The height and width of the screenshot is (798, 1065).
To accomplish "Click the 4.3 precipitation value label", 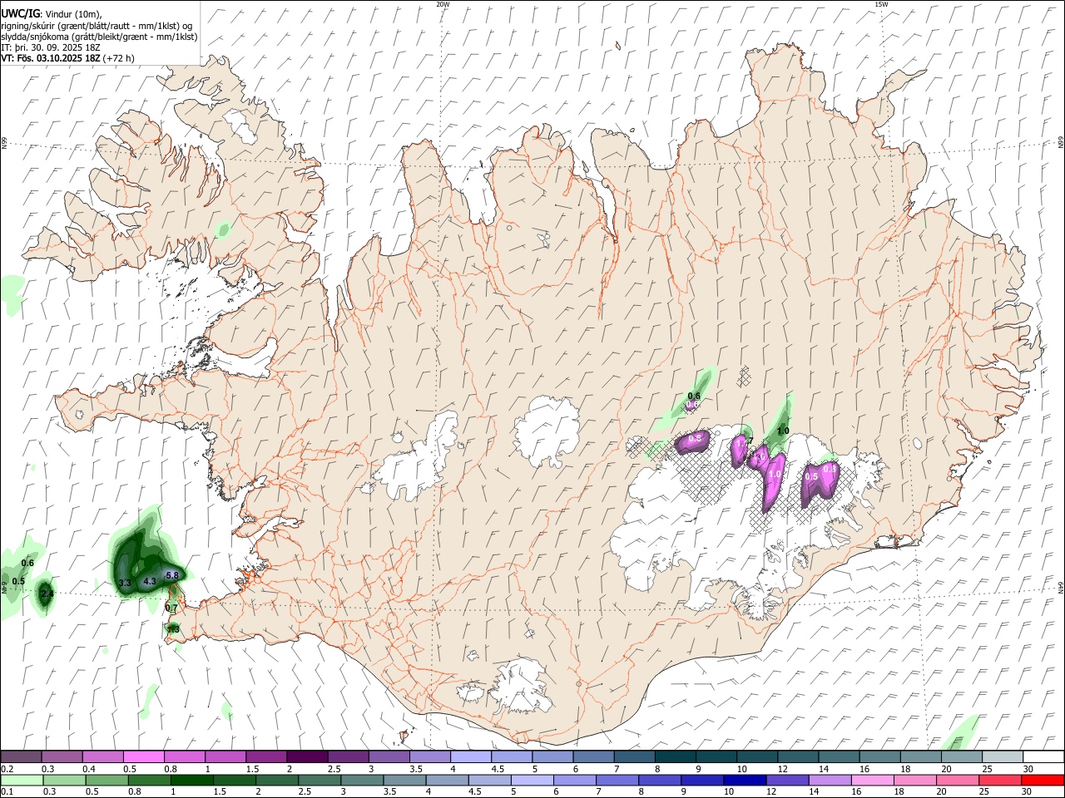I will click(x=150, y=581).
